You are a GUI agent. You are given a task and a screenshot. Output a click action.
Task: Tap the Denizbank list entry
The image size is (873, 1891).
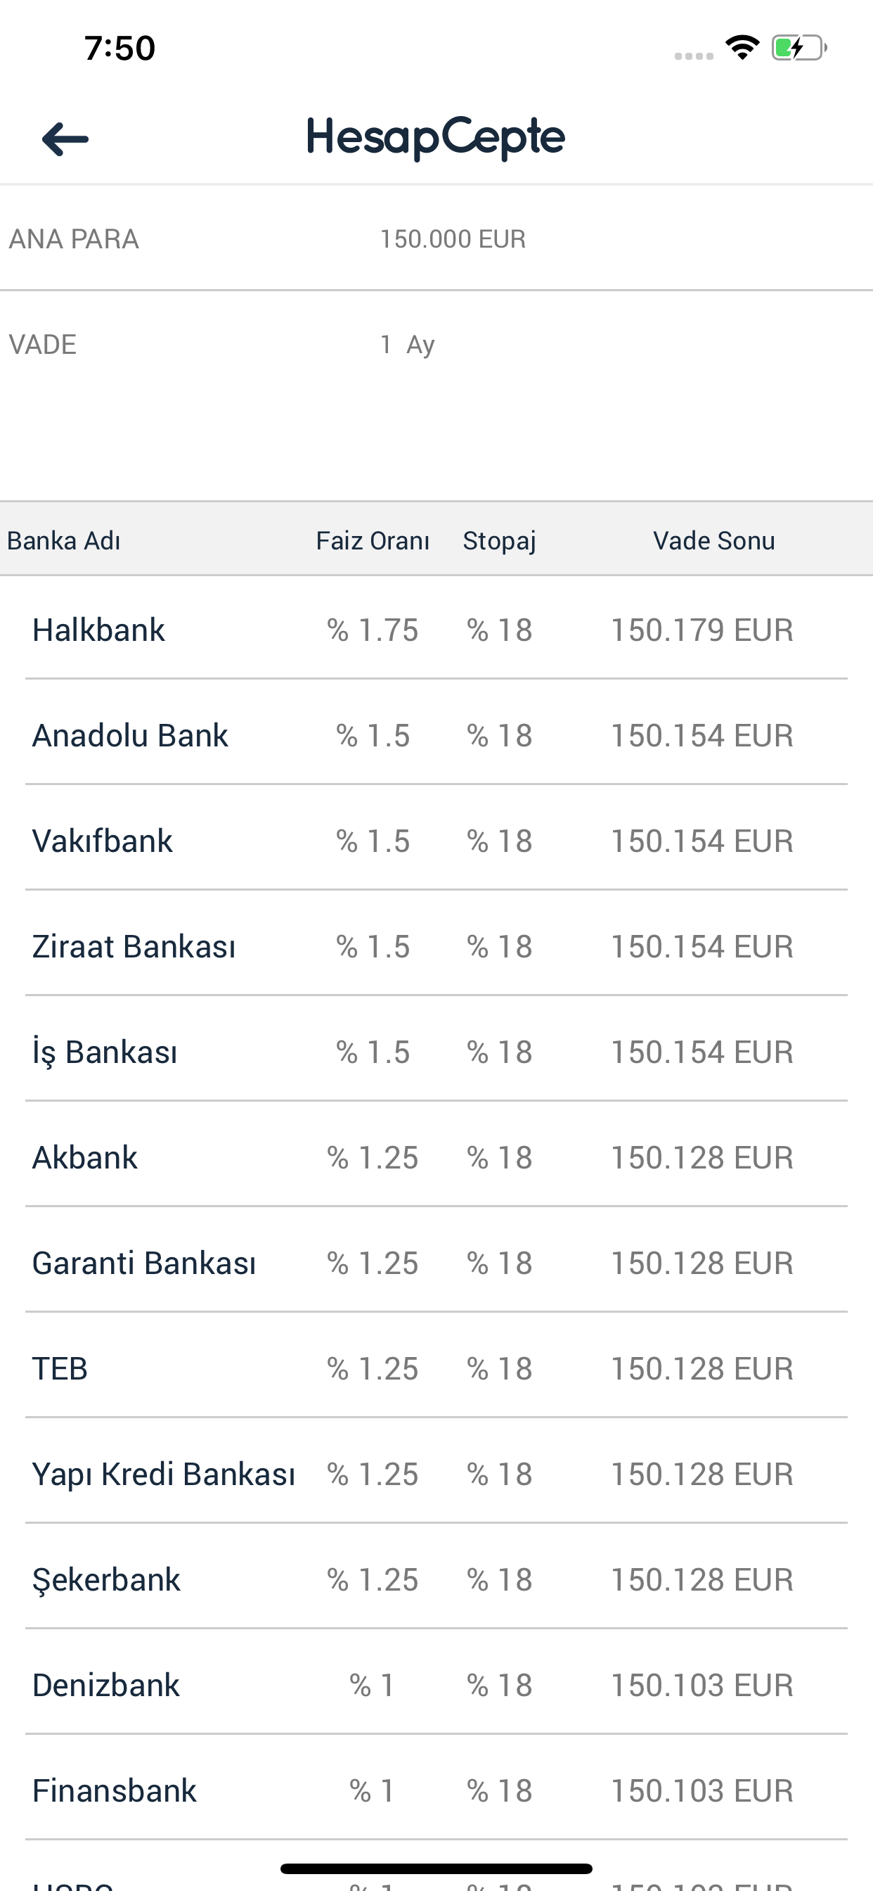click(436, 1686)
